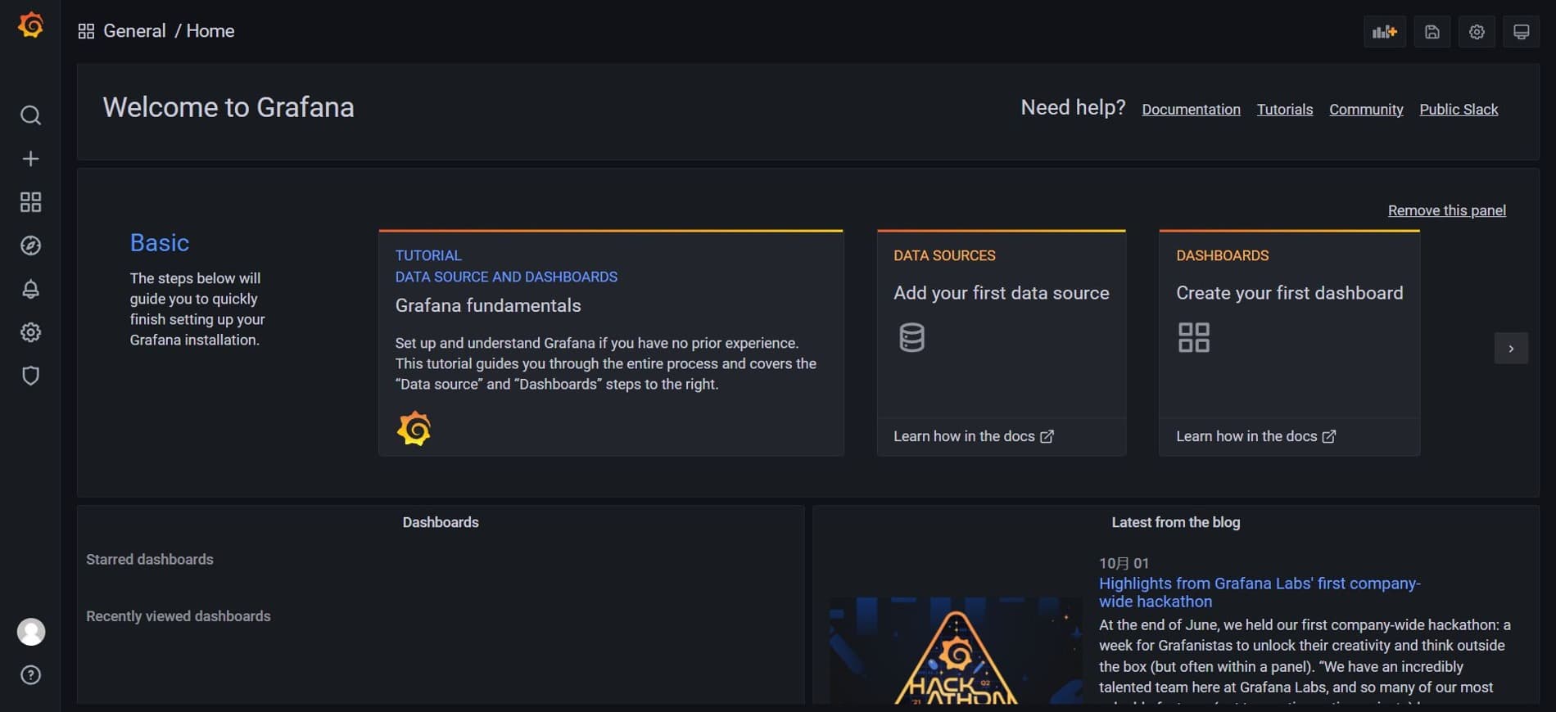This screenshot has width=1556, height=712.
Task: Cycle view mode with monitor icon
Action: point(1521,32)
